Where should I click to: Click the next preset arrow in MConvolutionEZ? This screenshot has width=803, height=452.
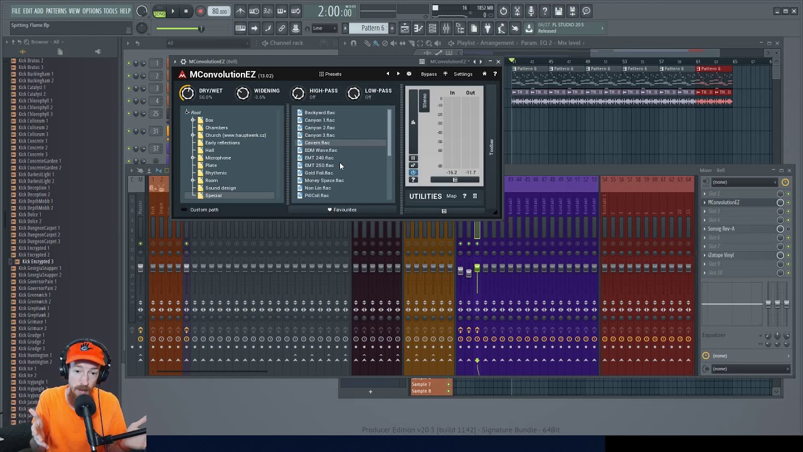398,74
